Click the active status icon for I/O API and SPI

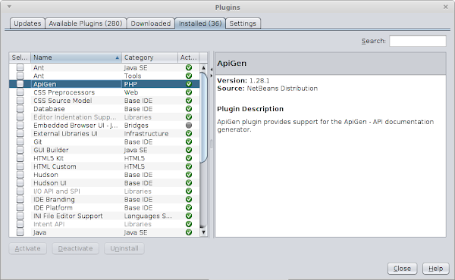coord(189,191)
